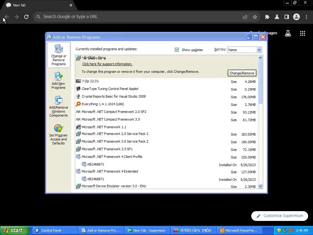Select .NET Framework 3.5 SP1 icon
Image resolution: width=313 pixels, height=235 pixels.
click(78, 149)
